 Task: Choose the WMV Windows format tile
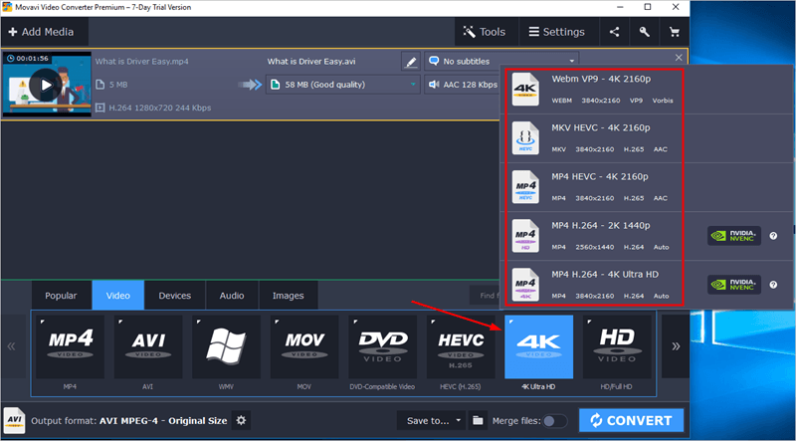point(227,347)
